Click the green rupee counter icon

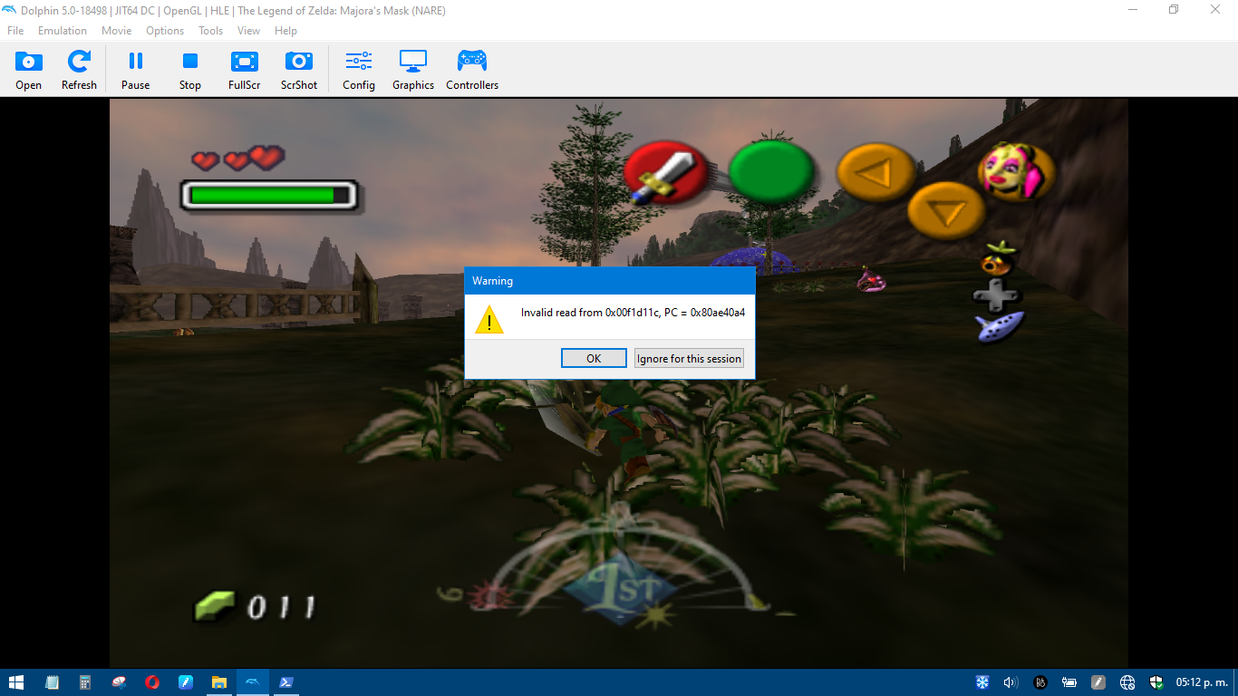tap(215, 605)
